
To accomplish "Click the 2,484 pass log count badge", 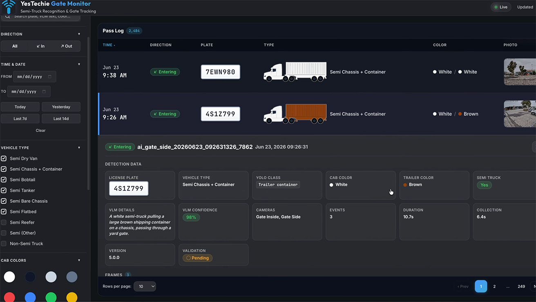I will pyautogui.click(x=134, y=31).
